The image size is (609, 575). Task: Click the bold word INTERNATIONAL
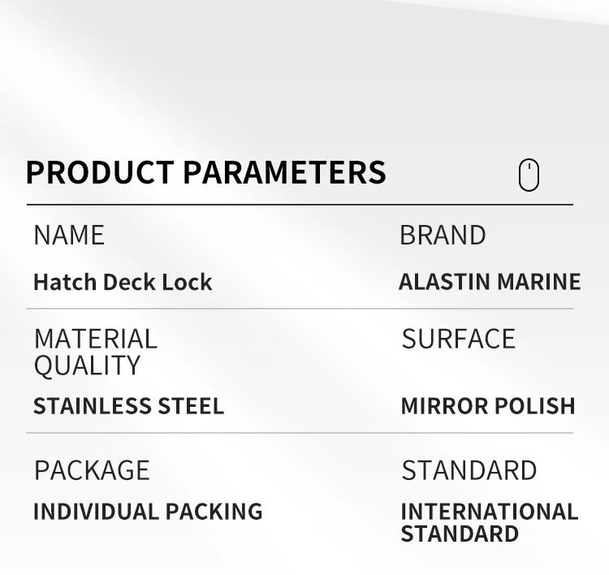click(x=489, y=512)
